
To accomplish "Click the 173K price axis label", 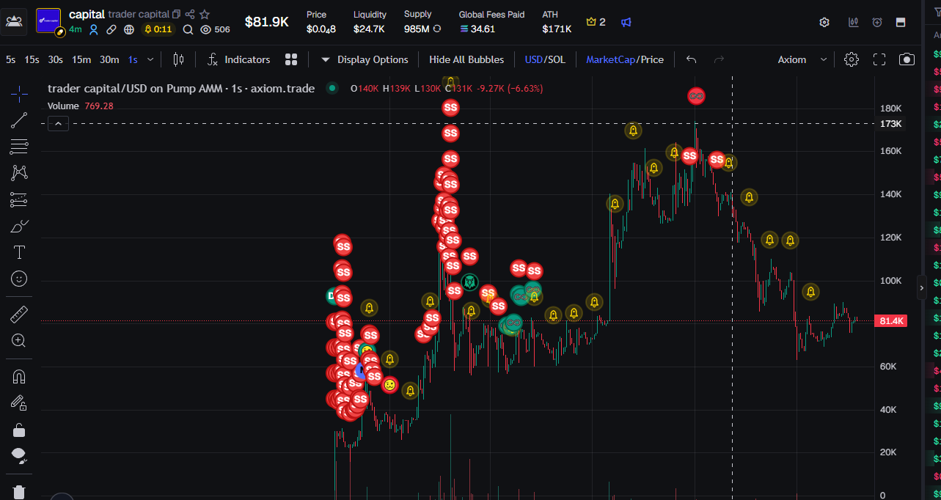I will (891, 124).
